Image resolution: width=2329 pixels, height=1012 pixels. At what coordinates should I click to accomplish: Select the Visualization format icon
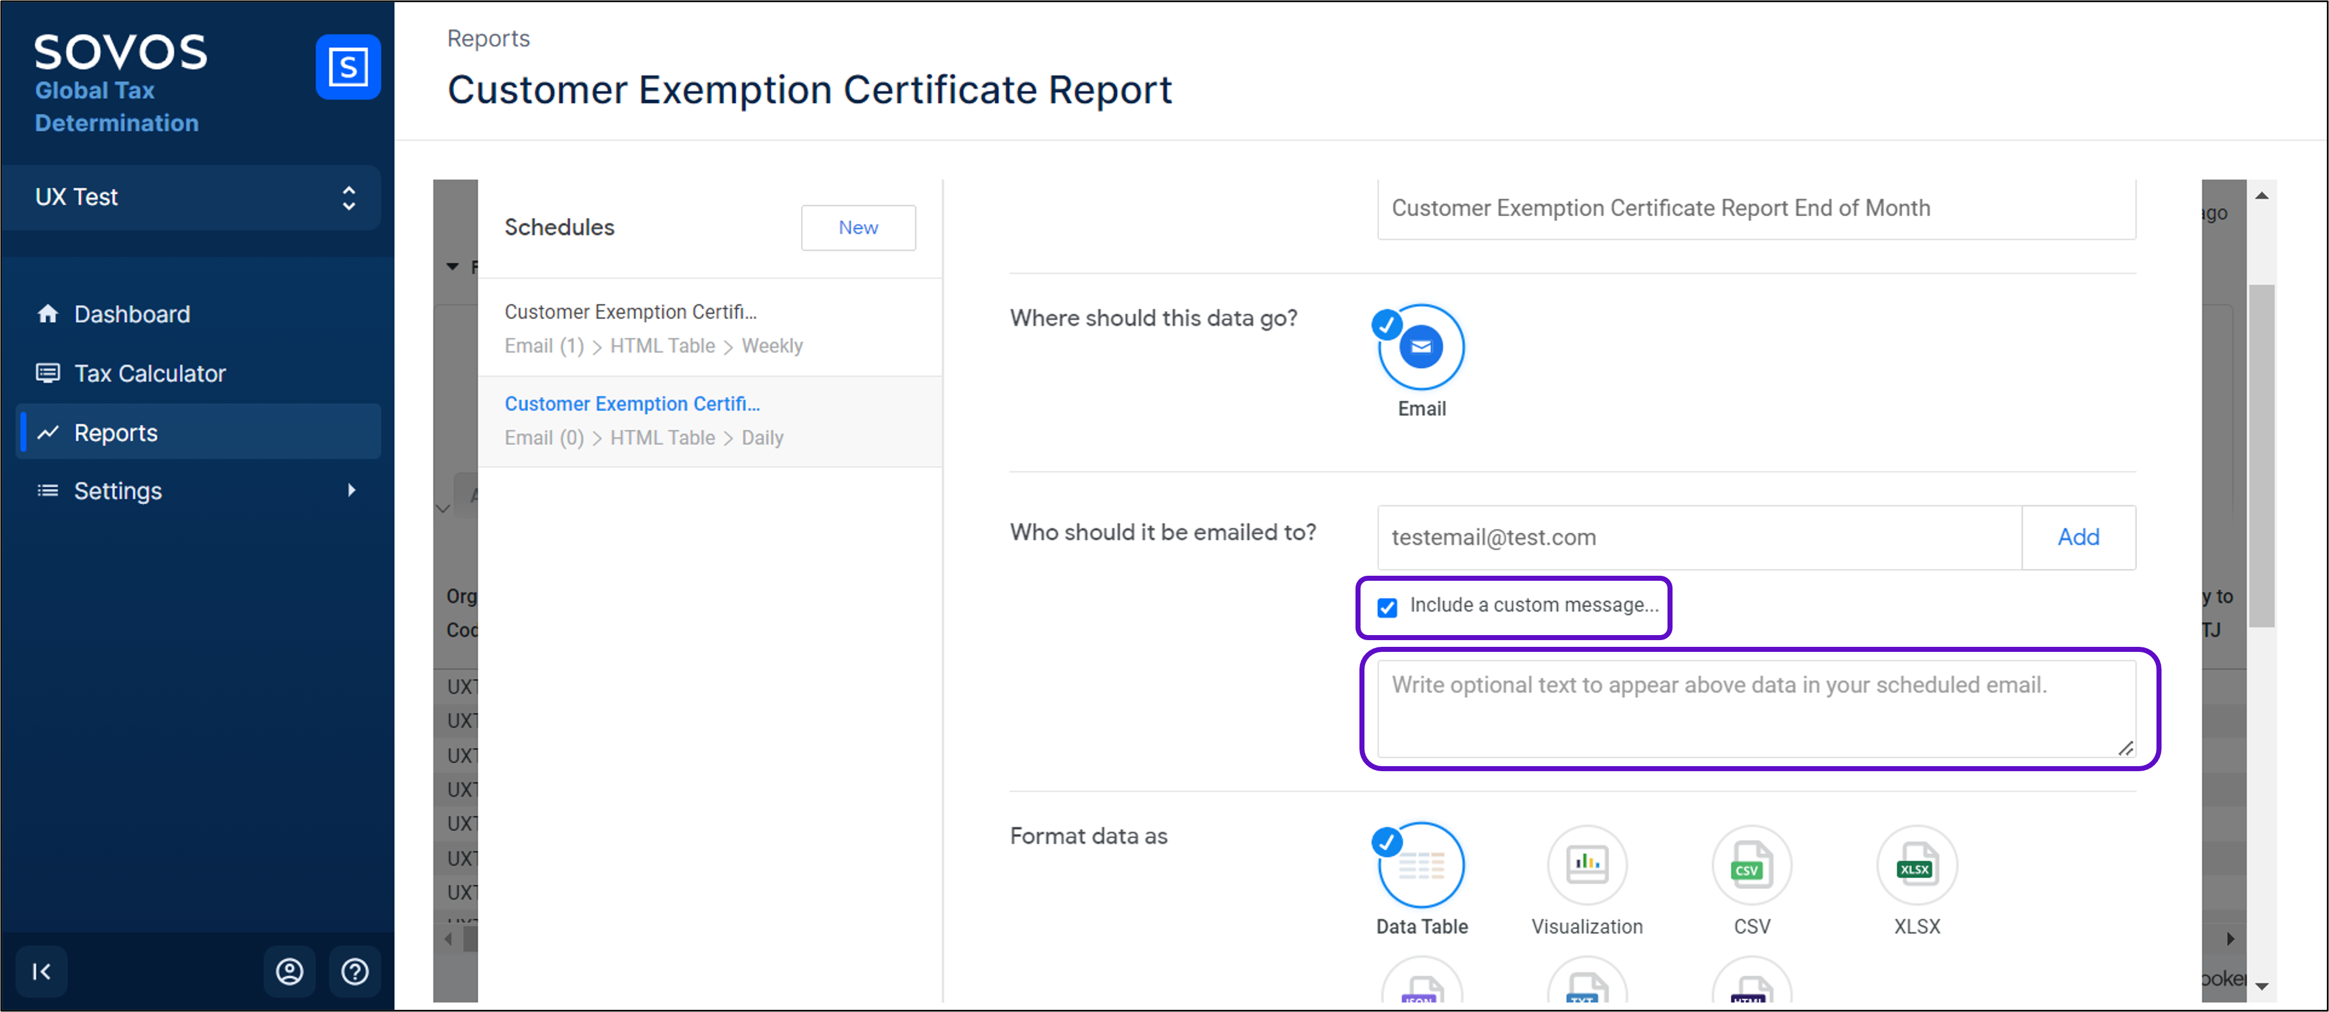1587,865
